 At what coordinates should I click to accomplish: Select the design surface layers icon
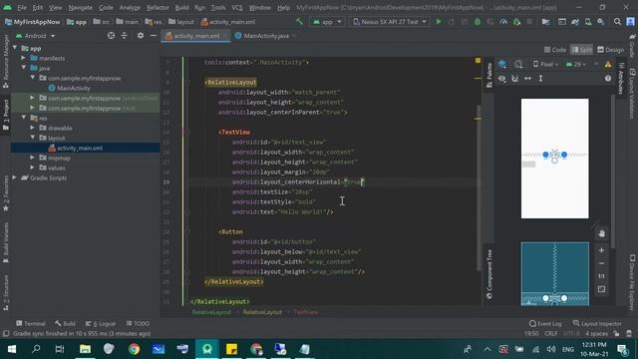tap(502, 64)
